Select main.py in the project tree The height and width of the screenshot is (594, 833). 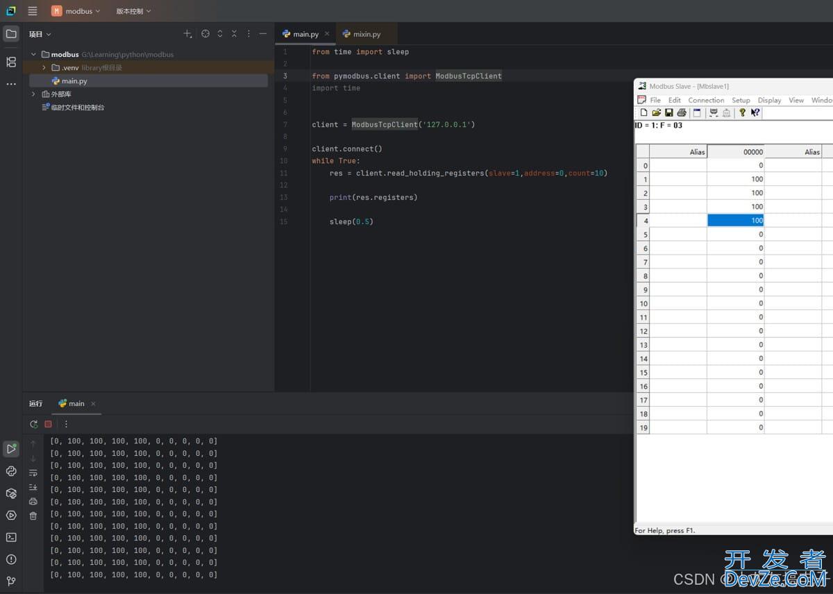coord(74,80)
